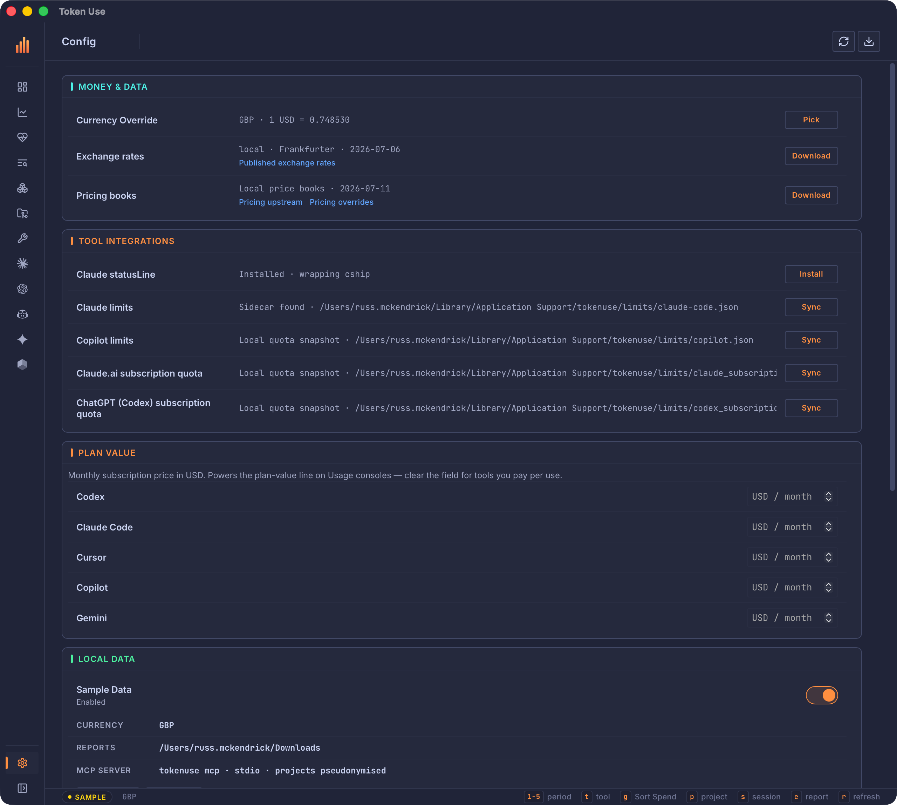
Task: Click the Config page title
Action: pyautogui.click(x=79, y=42)
